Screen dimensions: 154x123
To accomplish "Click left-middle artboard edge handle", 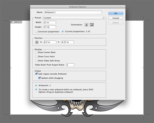I will pos(10,67).
